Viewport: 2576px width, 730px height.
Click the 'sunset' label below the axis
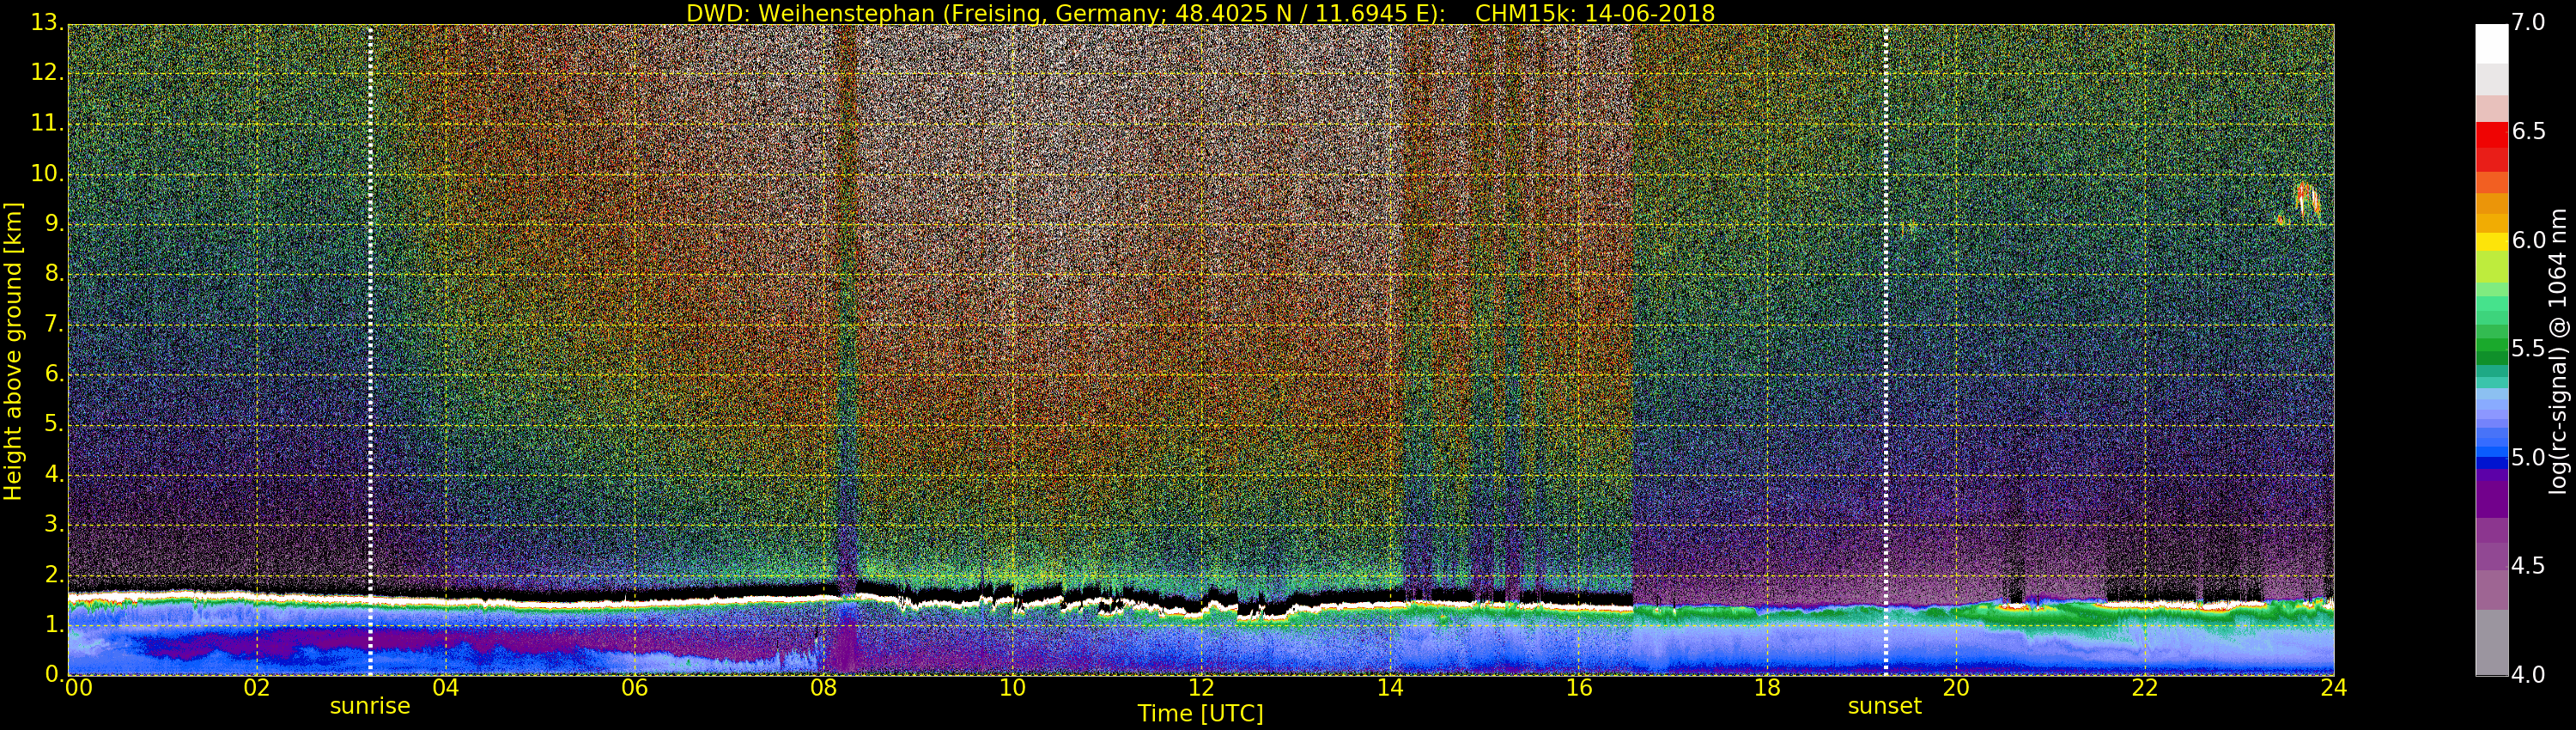(x=1884, y=707)
